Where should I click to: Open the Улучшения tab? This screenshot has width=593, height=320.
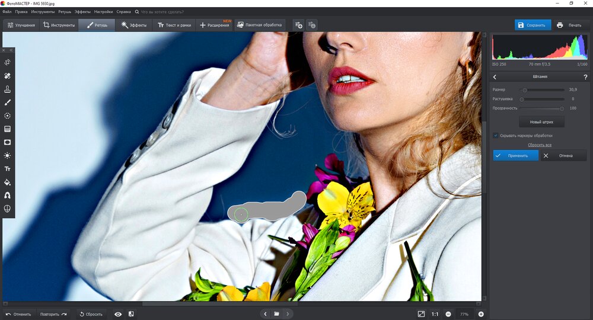21,25
